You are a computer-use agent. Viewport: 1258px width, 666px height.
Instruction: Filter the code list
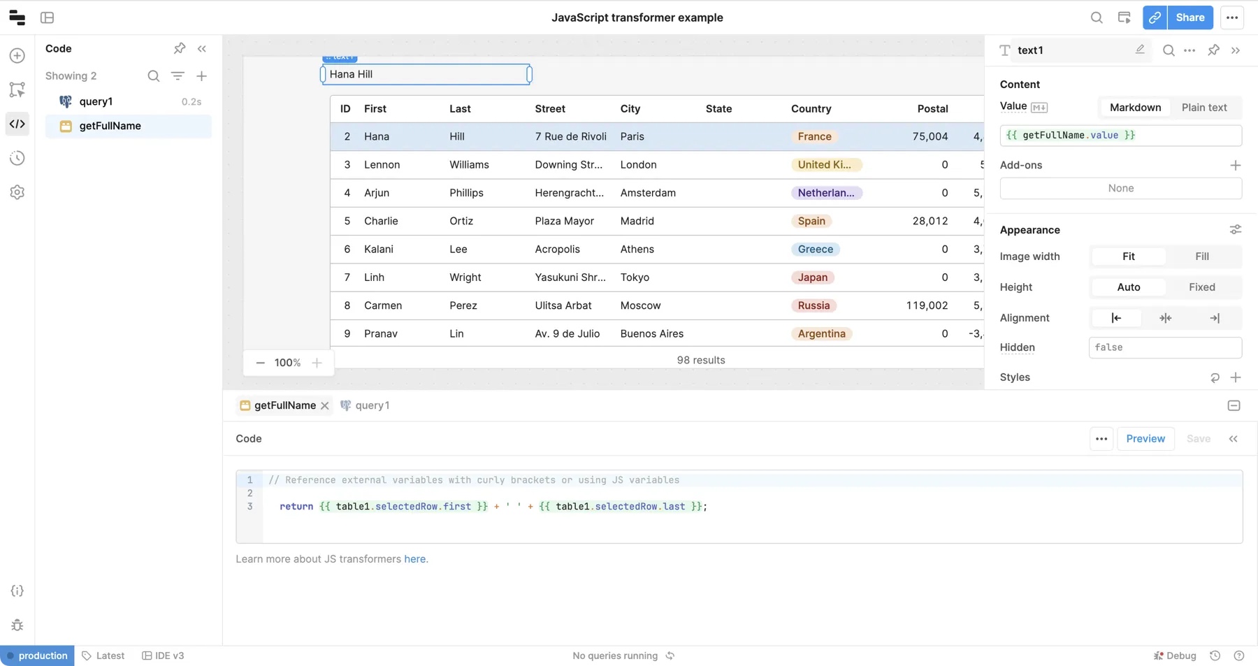pos(178,75)
